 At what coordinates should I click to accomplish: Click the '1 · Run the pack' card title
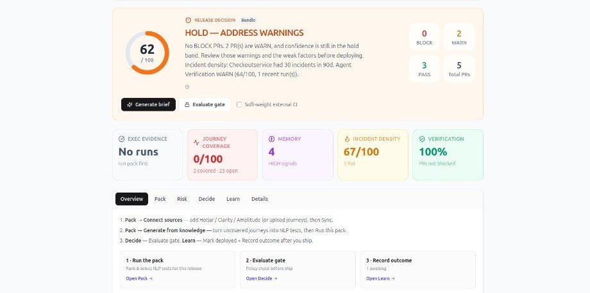tap(144, 260)
